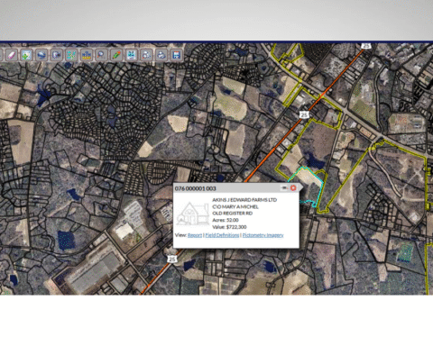Click the multicolored grid-pattern toolbar icon

tap(71, 55)
